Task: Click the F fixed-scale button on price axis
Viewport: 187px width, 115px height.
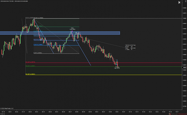Action: pos(186,1)
